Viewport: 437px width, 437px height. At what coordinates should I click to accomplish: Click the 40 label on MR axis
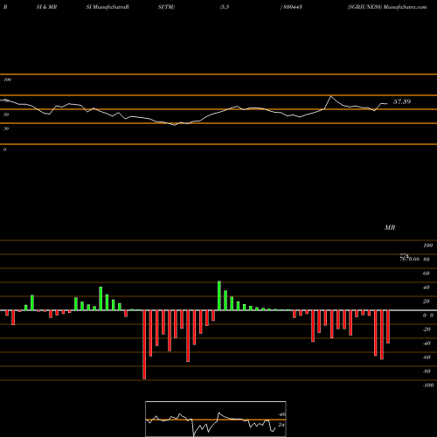click(x=427, y=288)
